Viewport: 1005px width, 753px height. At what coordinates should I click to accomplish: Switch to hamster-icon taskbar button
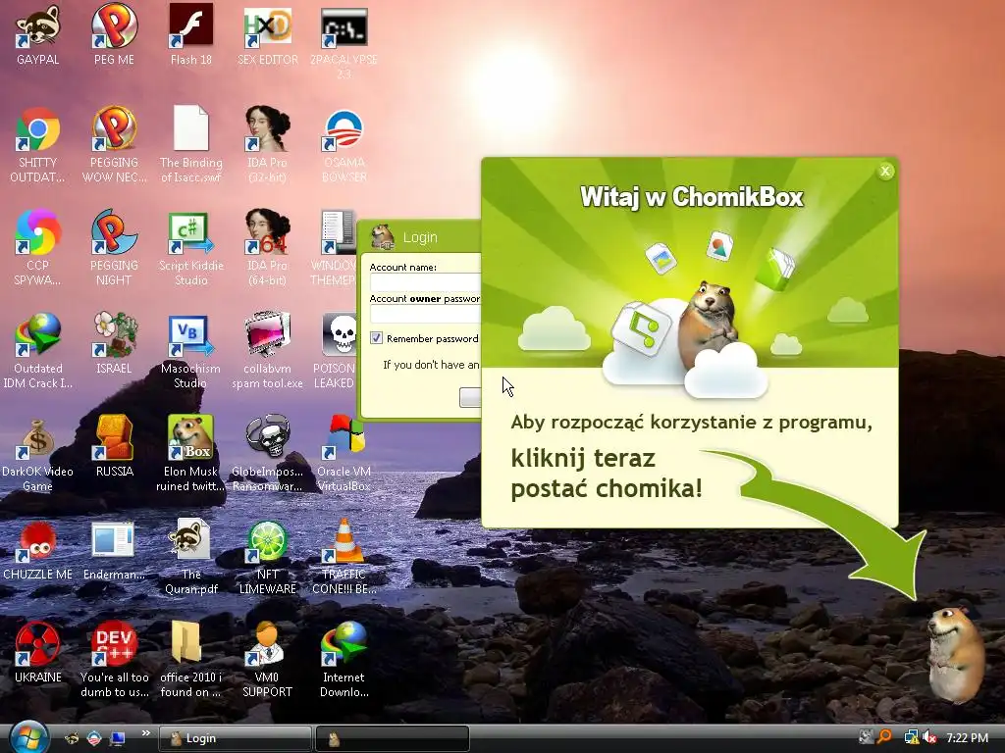click(393, 738)
